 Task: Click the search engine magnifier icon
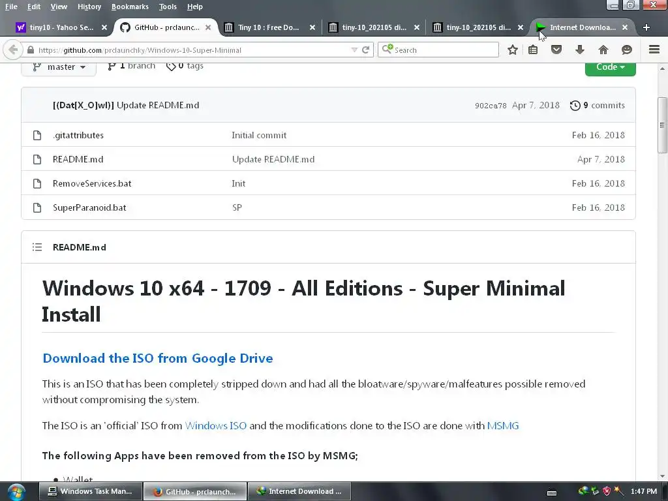point(387,49)
